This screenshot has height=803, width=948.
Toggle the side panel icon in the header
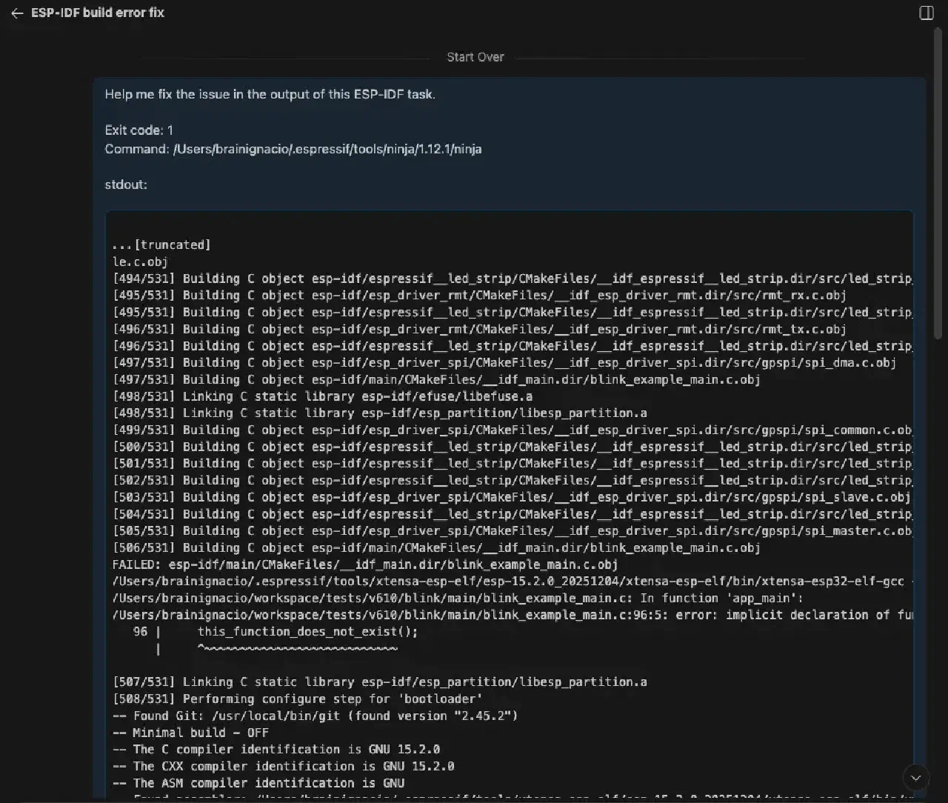927,13
